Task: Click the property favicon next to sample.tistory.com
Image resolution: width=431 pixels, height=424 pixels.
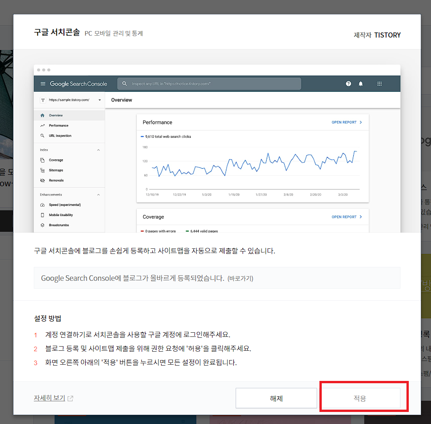Action: (x=43, y=100)
